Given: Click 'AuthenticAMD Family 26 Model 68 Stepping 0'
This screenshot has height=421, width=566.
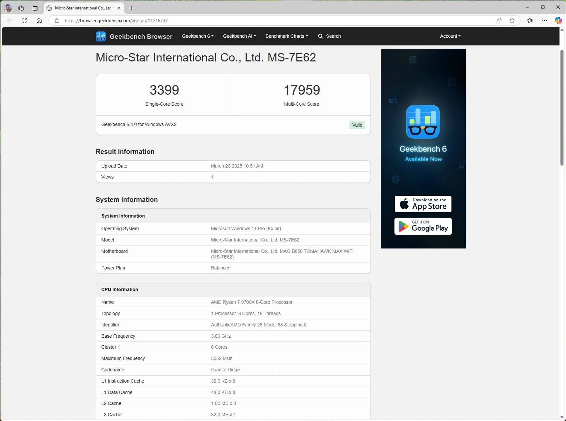Looking at the screenshot, I should (x=259, y=325).
